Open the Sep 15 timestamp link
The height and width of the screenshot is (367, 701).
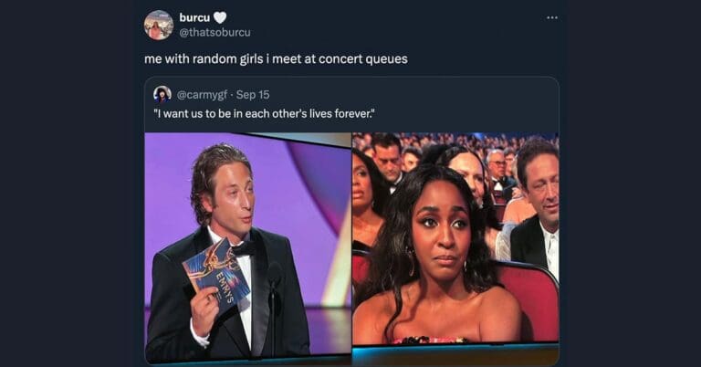coord(253,95)
